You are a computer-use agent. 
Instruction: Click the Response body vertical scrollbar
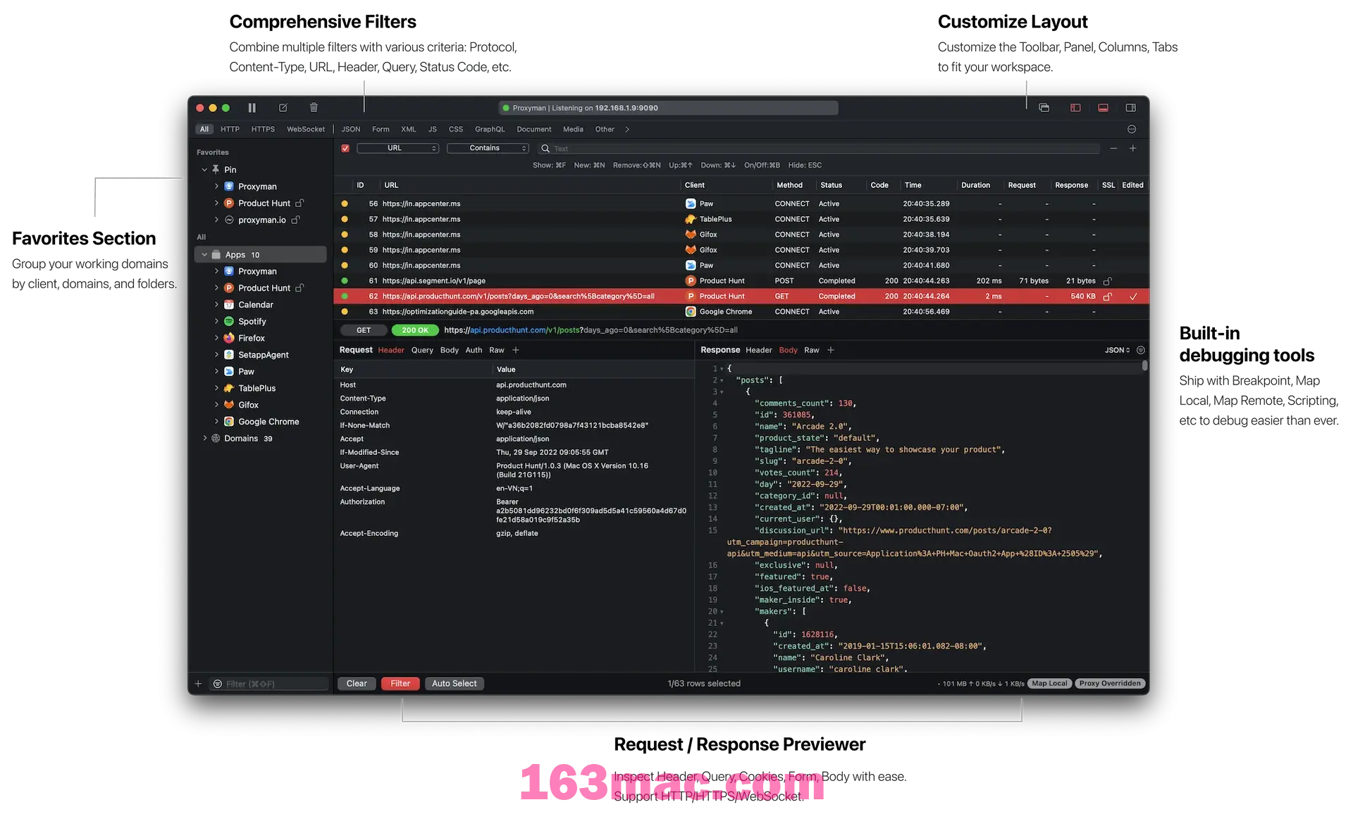pyautogui.click(x=1145, y=365)
